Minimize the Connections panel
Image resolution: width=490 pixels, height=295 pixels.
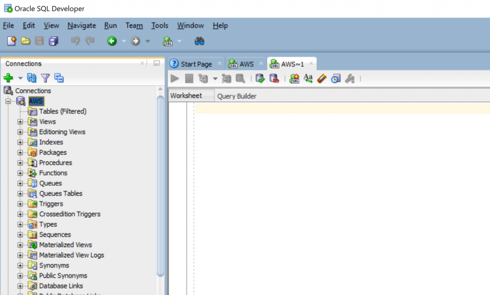pyautogui.click(x=157, y=64)
